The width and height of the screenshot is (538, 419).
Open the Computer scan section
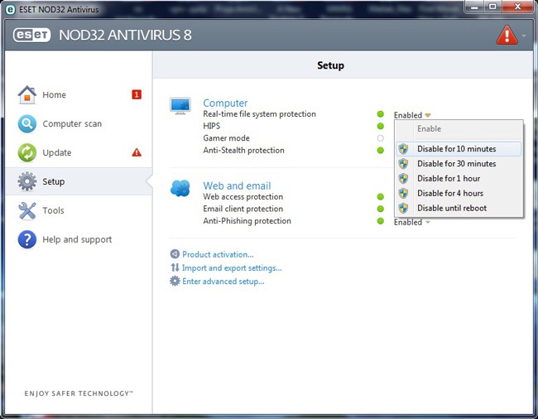click(79, 123)
